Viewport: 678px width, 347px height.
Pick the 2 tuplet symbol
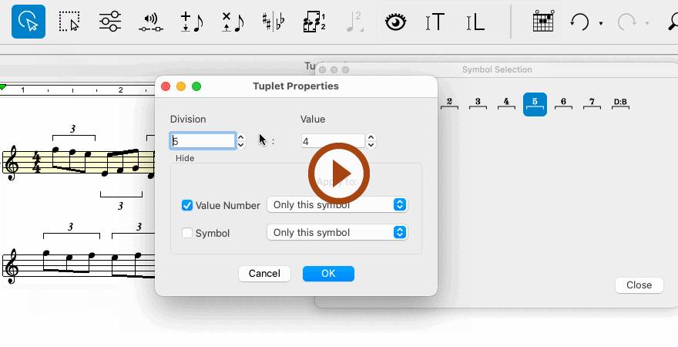[x=450, y=103]
